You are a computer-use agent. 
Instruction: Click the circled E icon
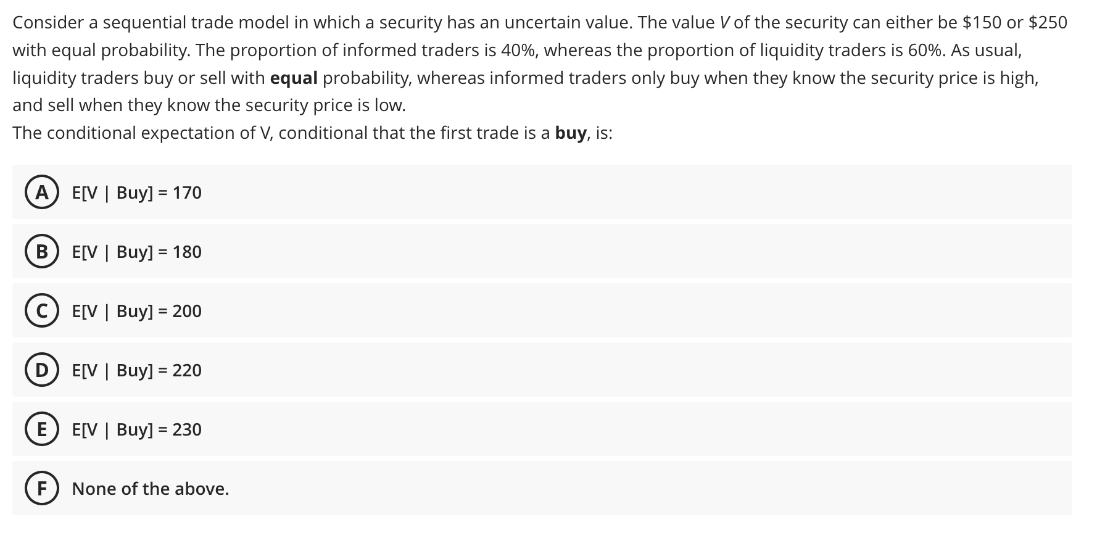pos(43,429)
